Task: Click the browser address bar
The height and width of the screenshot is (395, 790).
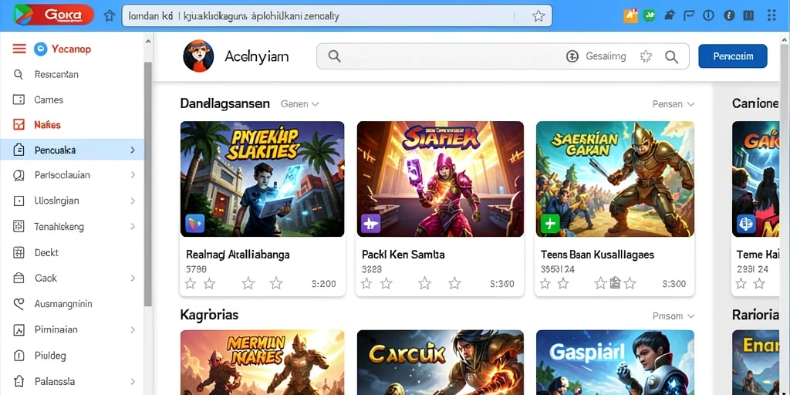Action: pyautogui.click(x=336, y=15)
